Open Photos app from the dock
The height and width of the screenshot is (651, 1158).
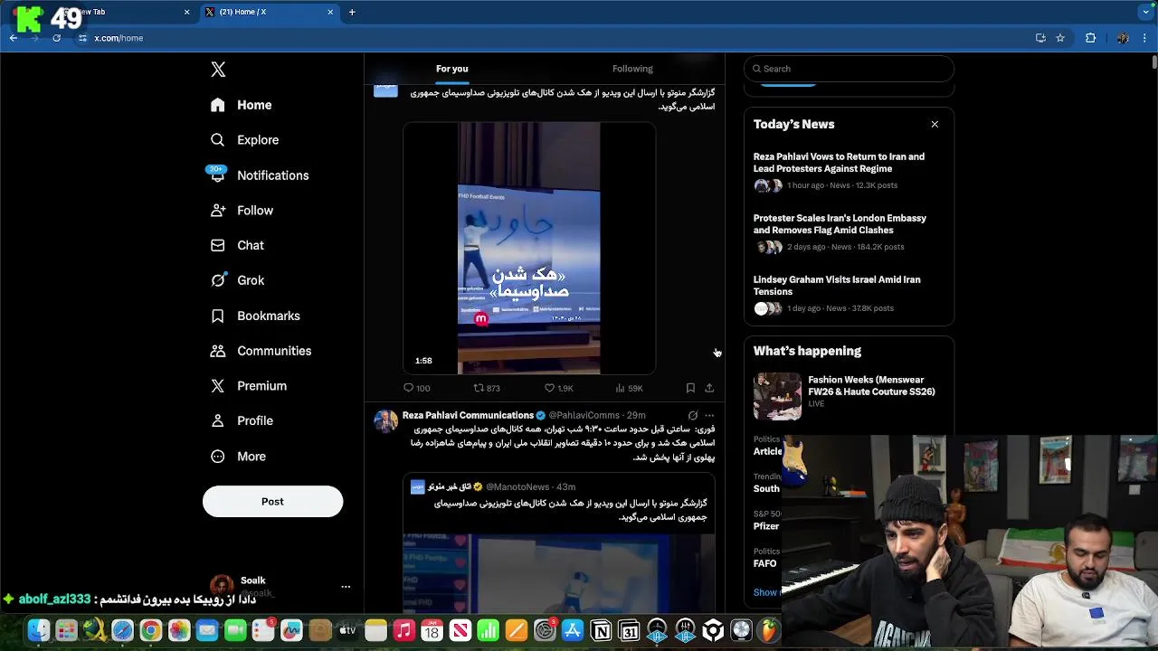coord(178,630)
